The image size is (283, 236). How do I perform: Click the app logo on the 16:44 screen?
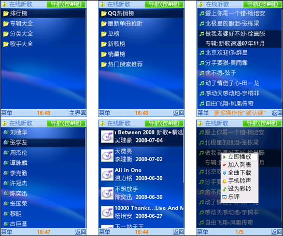[x=102, y=123]
